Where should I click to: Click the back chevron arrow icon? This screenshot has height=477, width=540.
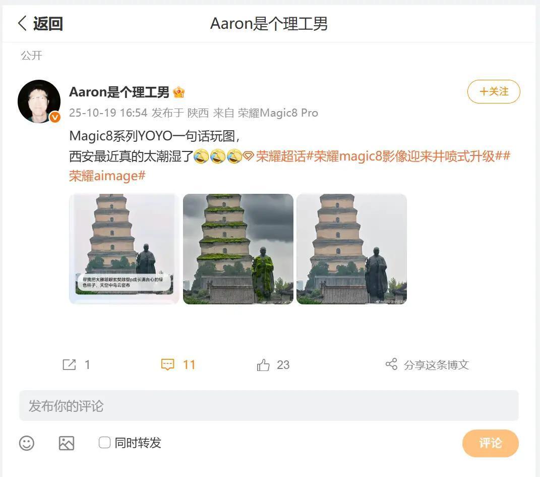pos(22,23)
